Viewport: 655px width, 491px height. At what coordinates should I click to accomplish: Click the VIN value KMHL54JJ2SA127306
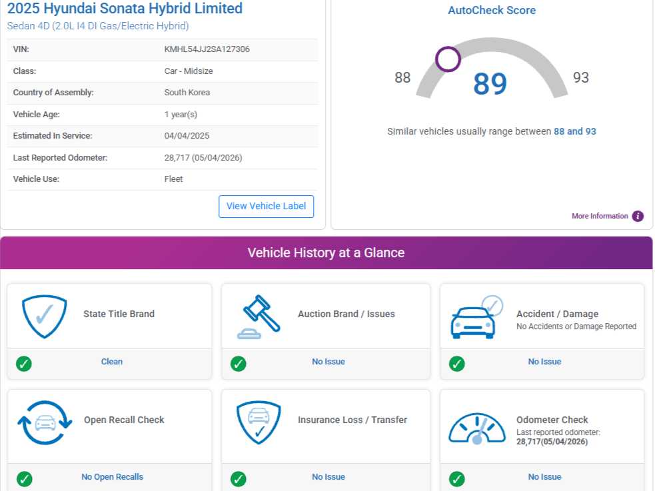[x=207, y=49]
